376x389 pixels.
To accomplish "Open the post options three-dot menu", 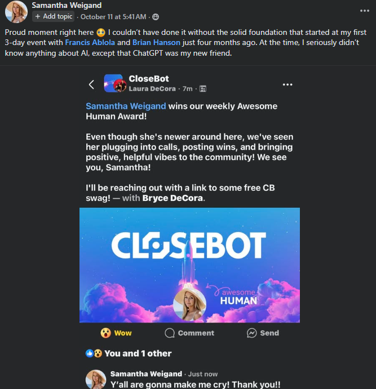I will pos(365,10).
